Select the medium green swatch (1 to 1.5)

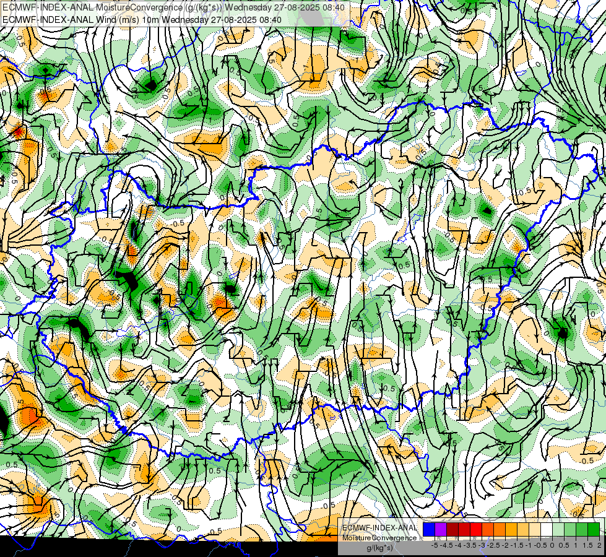click(582, 529)
